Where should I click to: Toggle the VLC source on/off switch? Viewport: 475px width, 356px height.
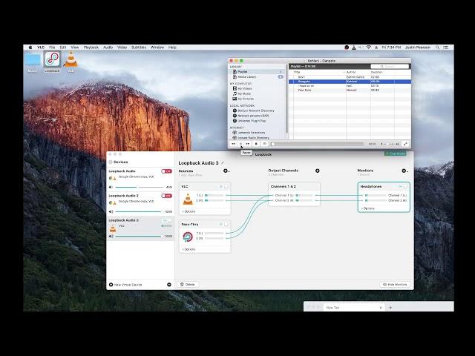(x=224, y=186)
